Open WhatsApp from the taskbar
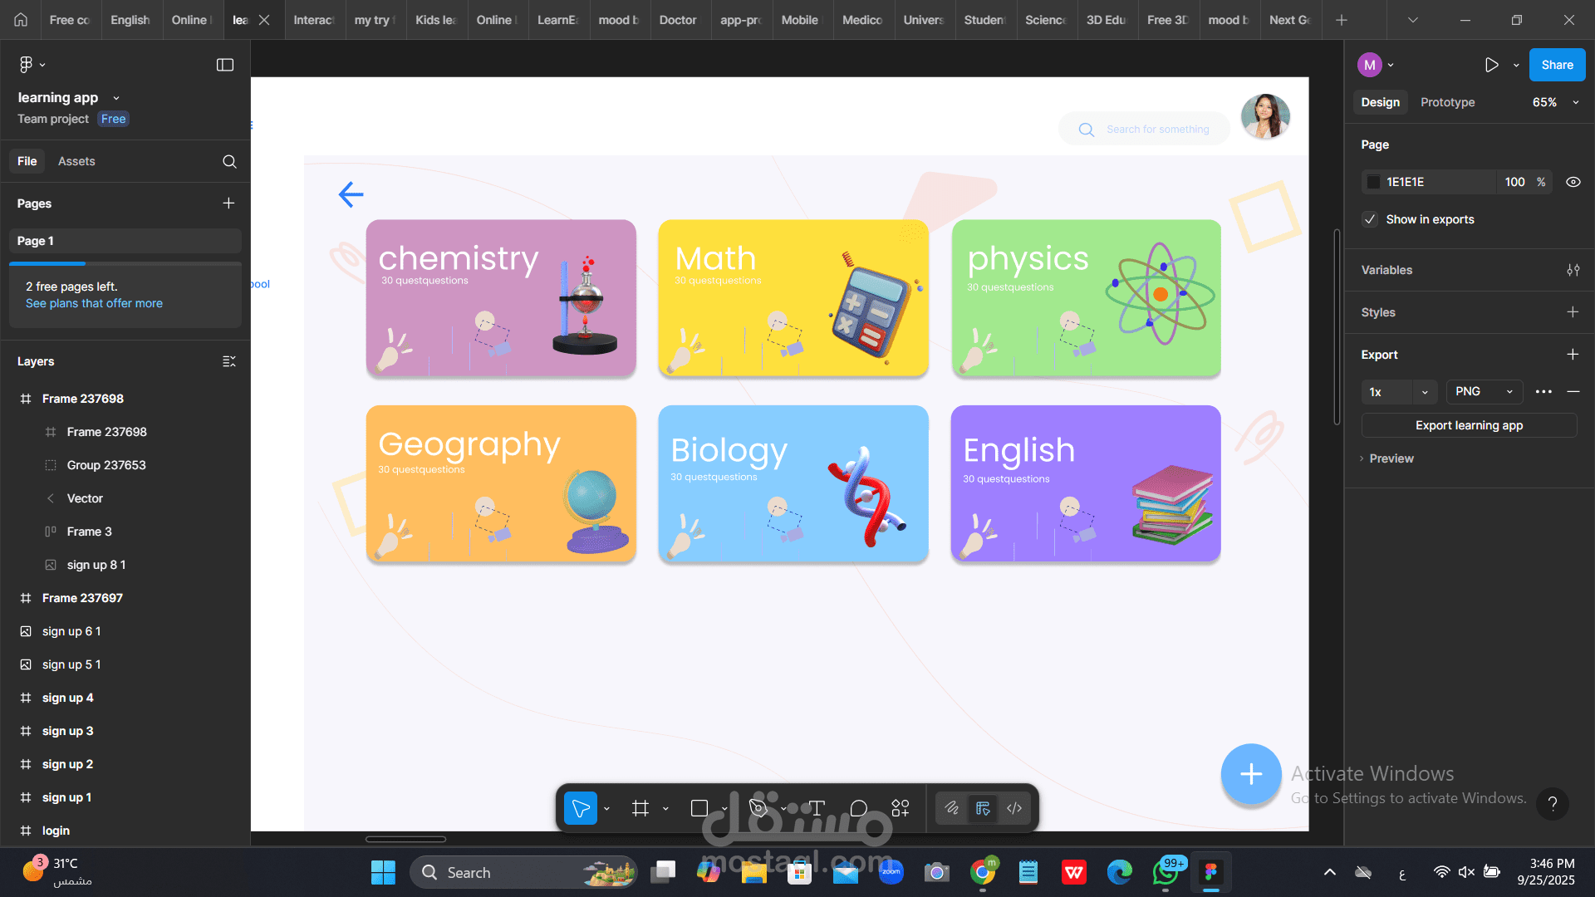The width and height of the screenshot is (1595, 897). pos(1166,872)
